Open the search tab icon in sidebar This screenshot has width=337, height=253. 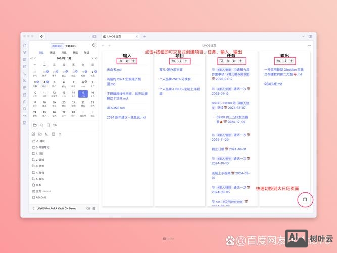click(41, 125)
